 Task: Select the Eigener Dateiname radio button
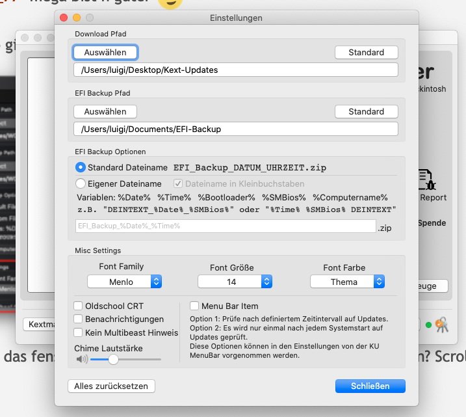[81, 183]
